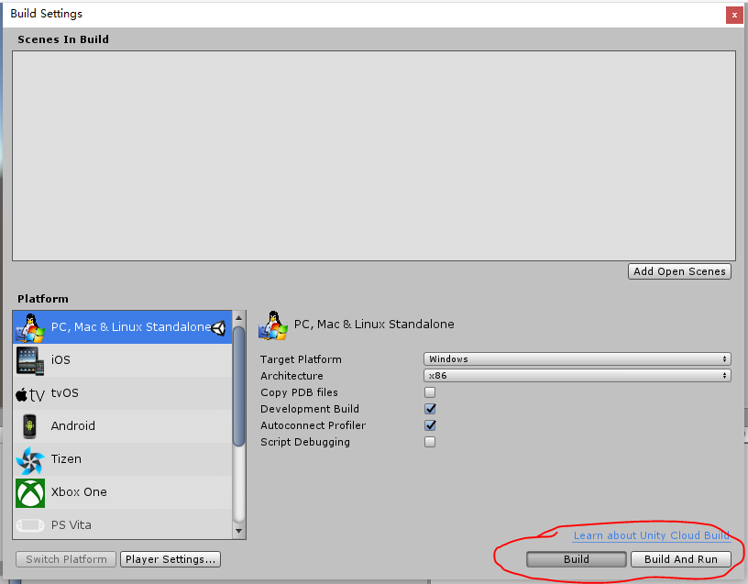Select the iOS platform label
Viewport: 748px width, 584px height.
pyautogui.click(x=60, y=359)
